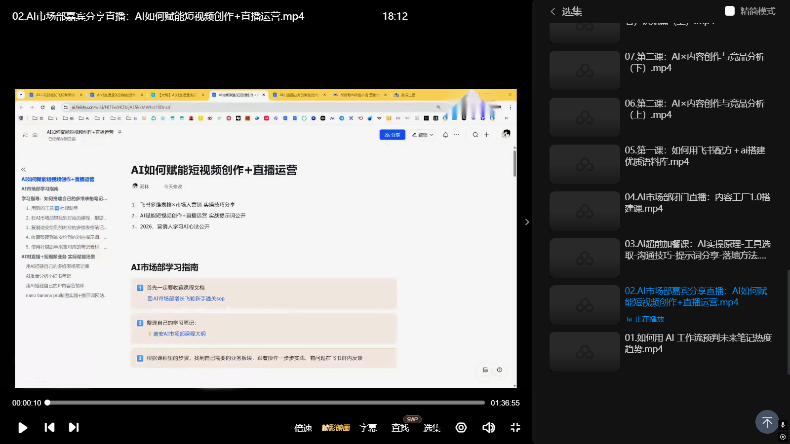Exit fullscreen mode
This screenshot has height=444, width=790.
[x=515, y=428]
